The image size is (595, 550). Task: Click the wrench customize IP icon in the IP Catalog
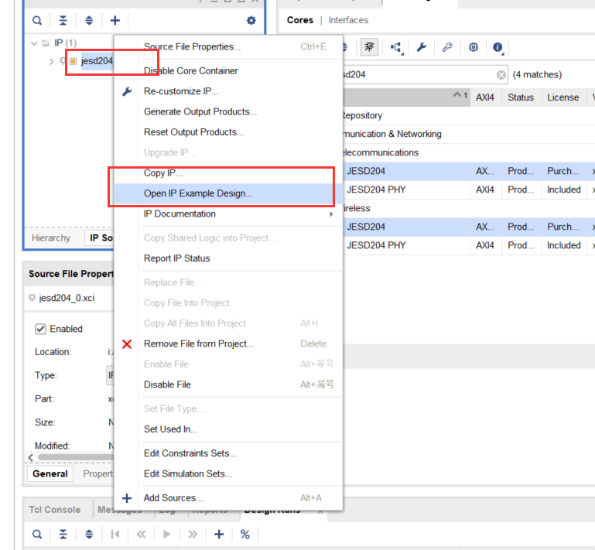pos(422,47)
